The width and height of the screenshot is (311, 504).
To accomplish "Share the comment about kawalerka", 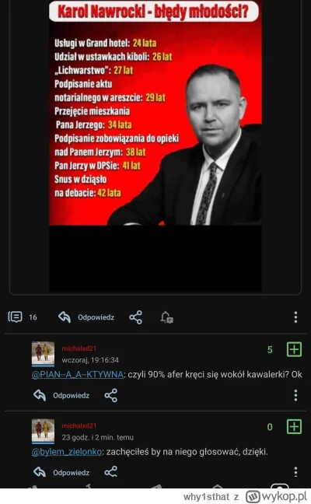I will click(x=111, y=395).
